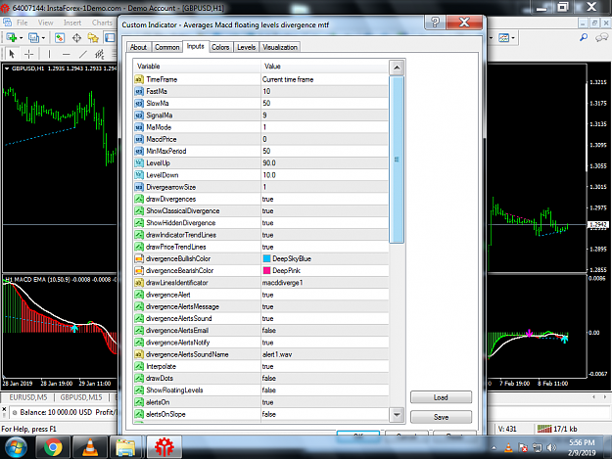Viewport: 612px width, 459px height.
Task: Click the SignalMa value 9
Action: pos(324,115)
